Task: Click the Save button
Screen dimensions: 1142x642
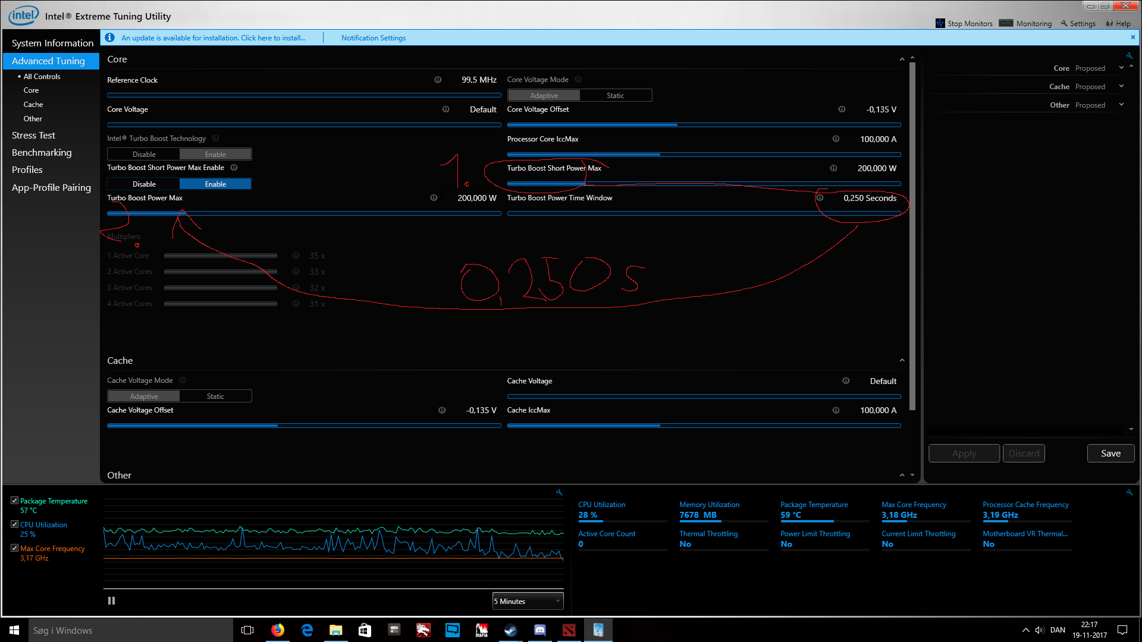Action: 1110,454
